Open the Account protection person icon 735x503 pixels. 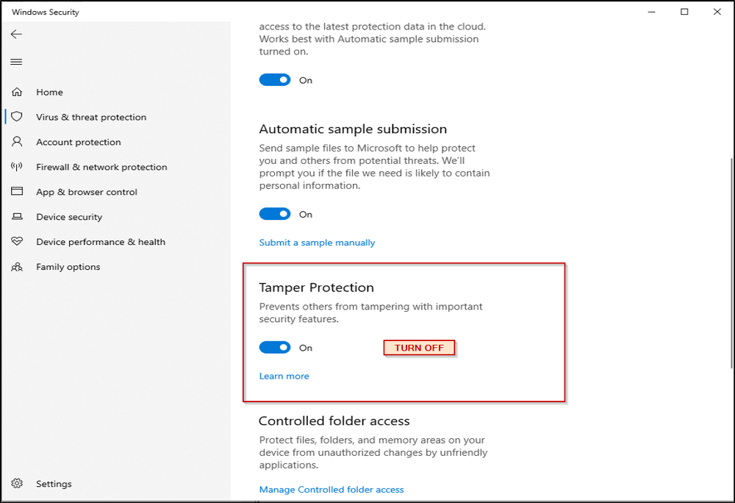coord(16,142)
